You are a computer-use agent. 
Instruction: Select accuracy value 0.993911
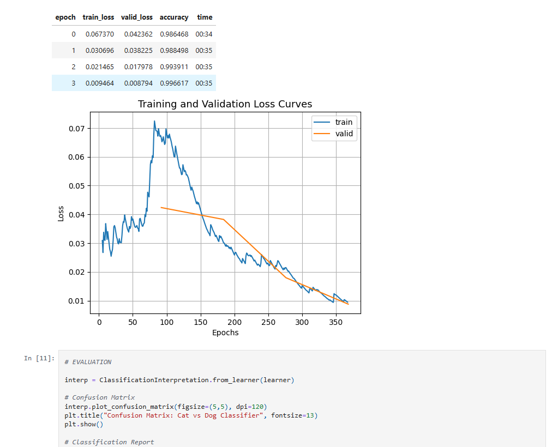click(x=174, y=67)
